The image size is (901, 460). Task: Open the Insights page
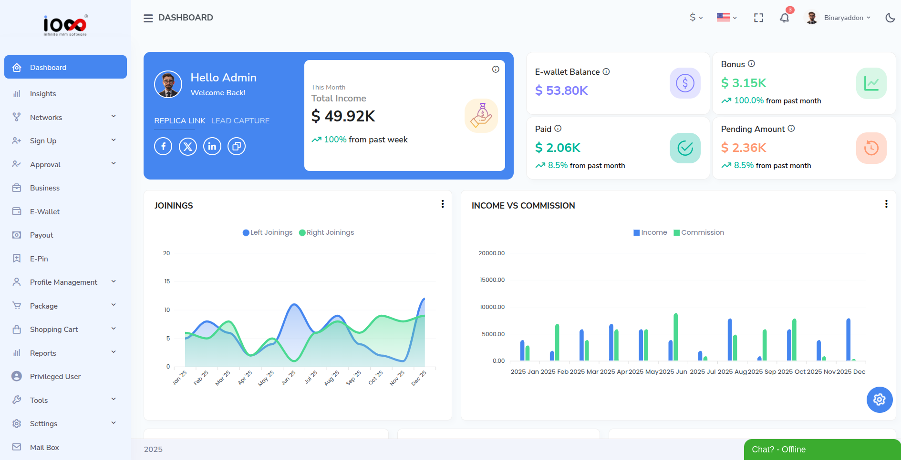43,93
